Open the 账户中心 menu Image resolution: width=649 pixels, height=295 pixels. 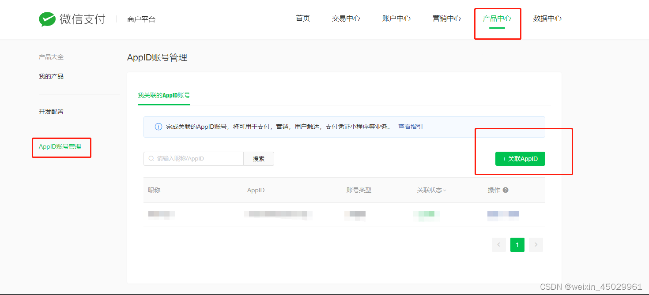tap(396, 19)
